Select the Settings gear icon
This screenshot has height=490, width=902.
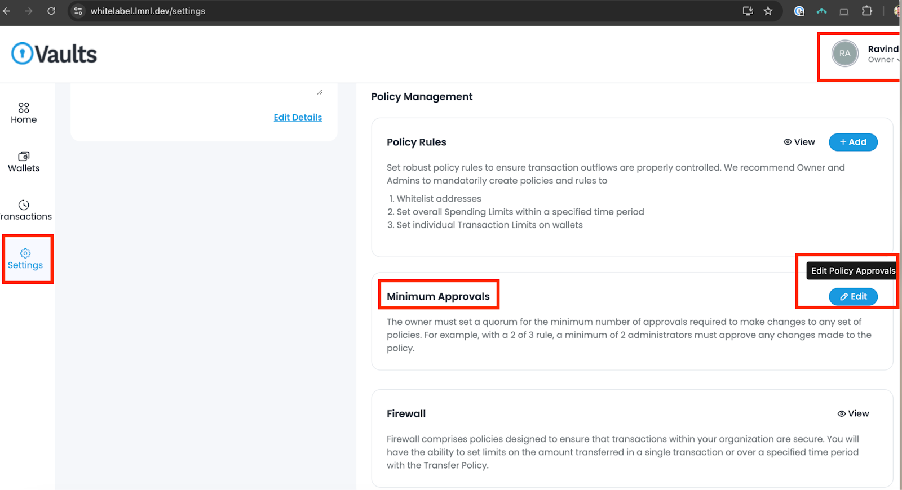pos(25,253)
